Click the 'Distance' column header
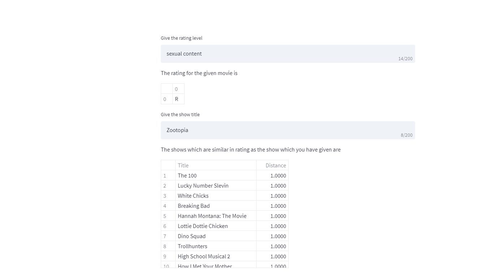Viewport: 482px width, 272px height. (x=276, y=165)
